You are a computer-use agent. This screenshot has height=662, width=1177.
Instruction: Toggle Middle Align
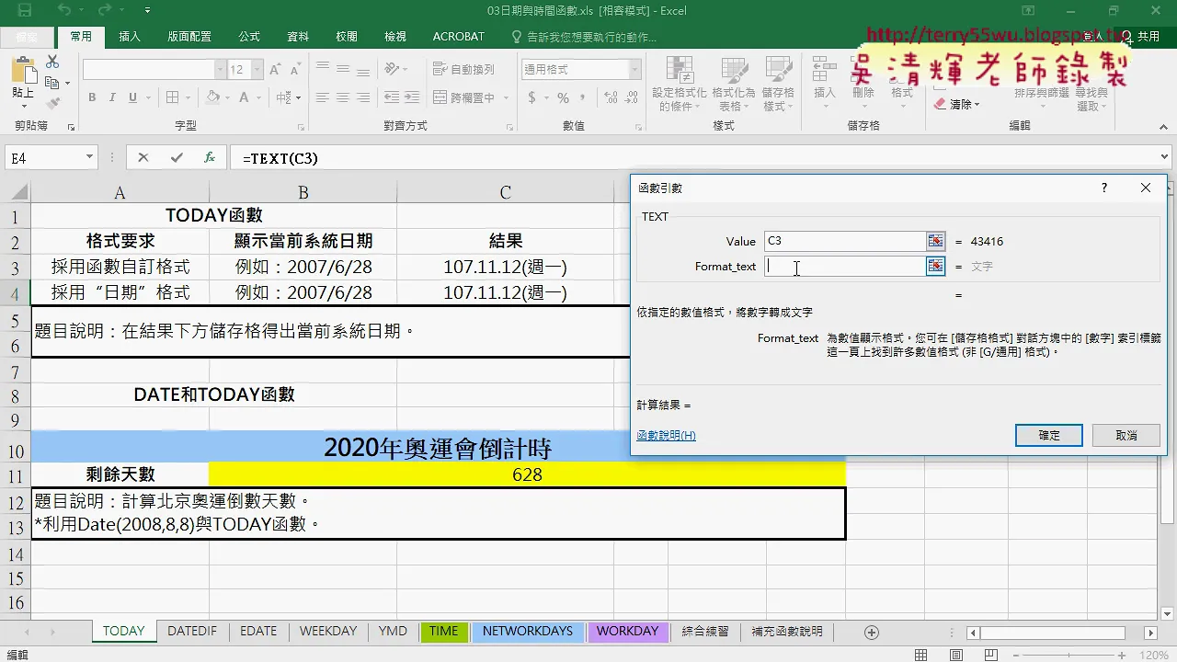342,70
